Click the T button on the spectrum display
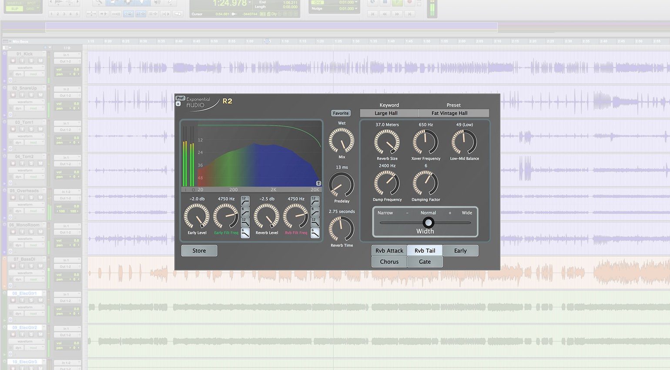Image resolution: width=670 pixels, height=370 pixels. 318,183
